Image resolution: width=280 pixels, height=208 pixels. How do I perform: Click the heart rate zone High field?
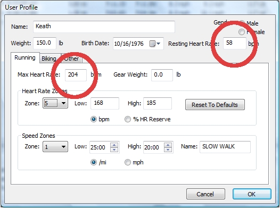(x=158, y=103)
